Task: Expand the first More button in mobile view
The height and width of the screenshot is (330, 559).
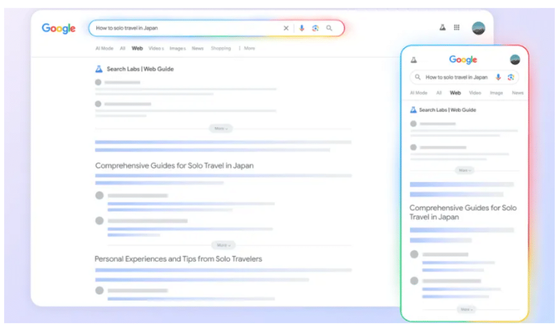Action: coord(464,170)
